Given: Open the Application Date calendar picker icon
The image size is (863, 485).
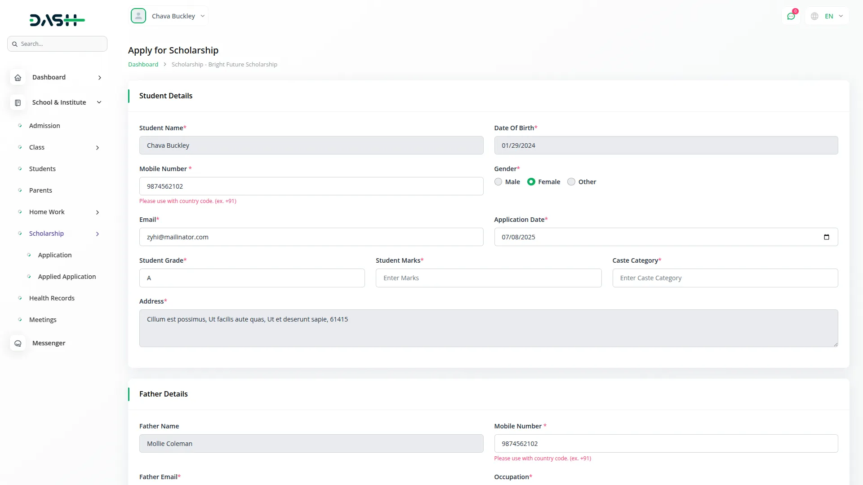Looking at the screenshot, I should (826, 237).
